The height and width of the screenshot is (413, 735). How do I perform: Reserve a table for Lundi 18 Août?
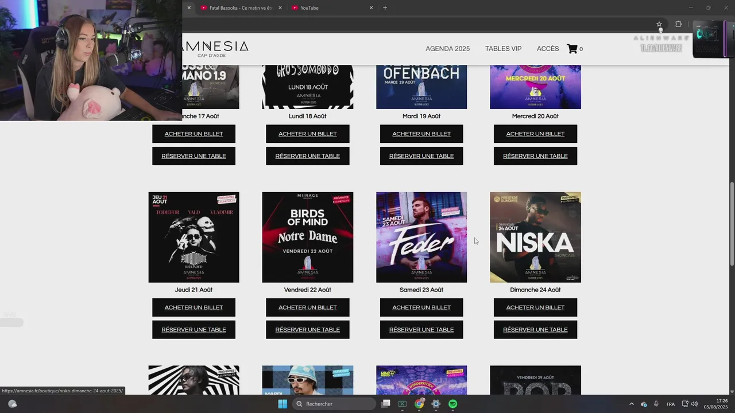click(307, 156)
